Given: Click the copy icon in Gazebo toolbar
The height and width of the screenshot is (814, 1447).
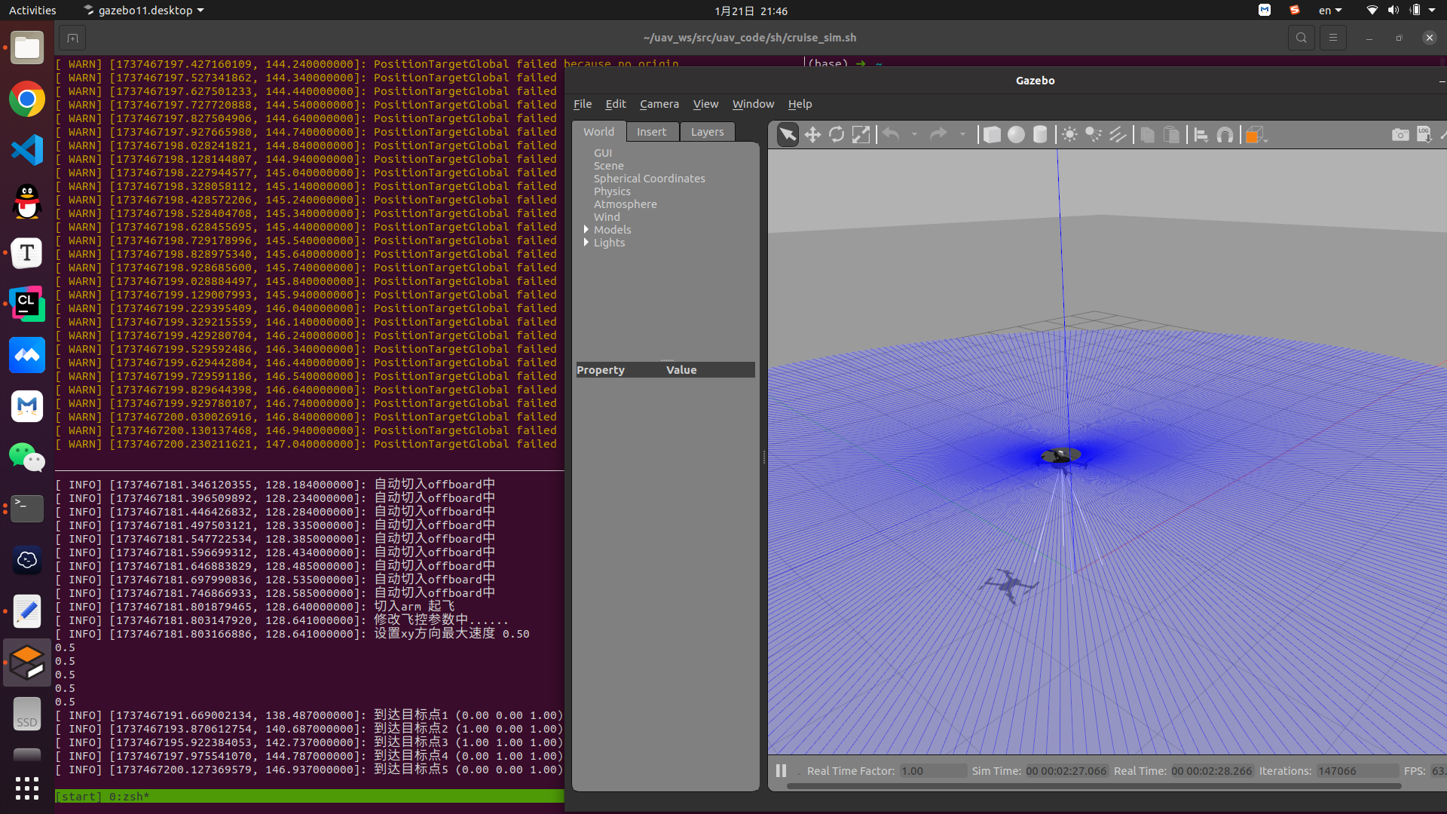Looking at the screenshot, I should [1147, 134].
